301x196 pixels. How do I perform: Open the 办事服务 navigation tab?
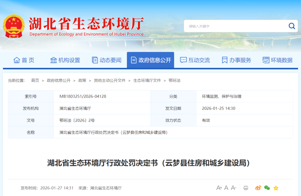coord(236,60)
